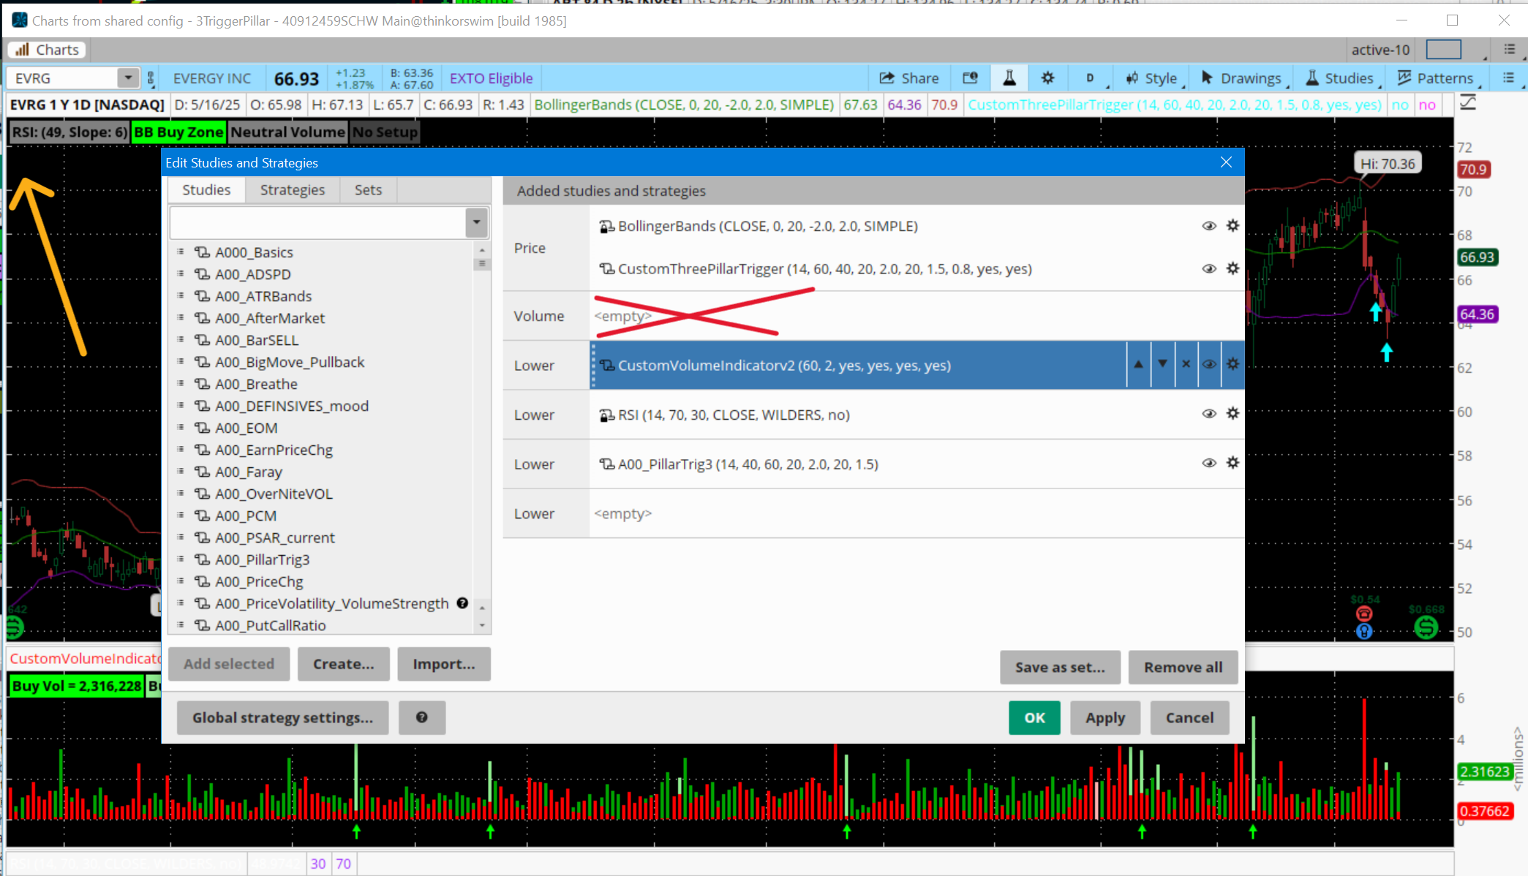This screenshot has height=876, width=1528.
Task: Select A00_PillarTrig3 in the studies list
Action: tap(262, 559)
